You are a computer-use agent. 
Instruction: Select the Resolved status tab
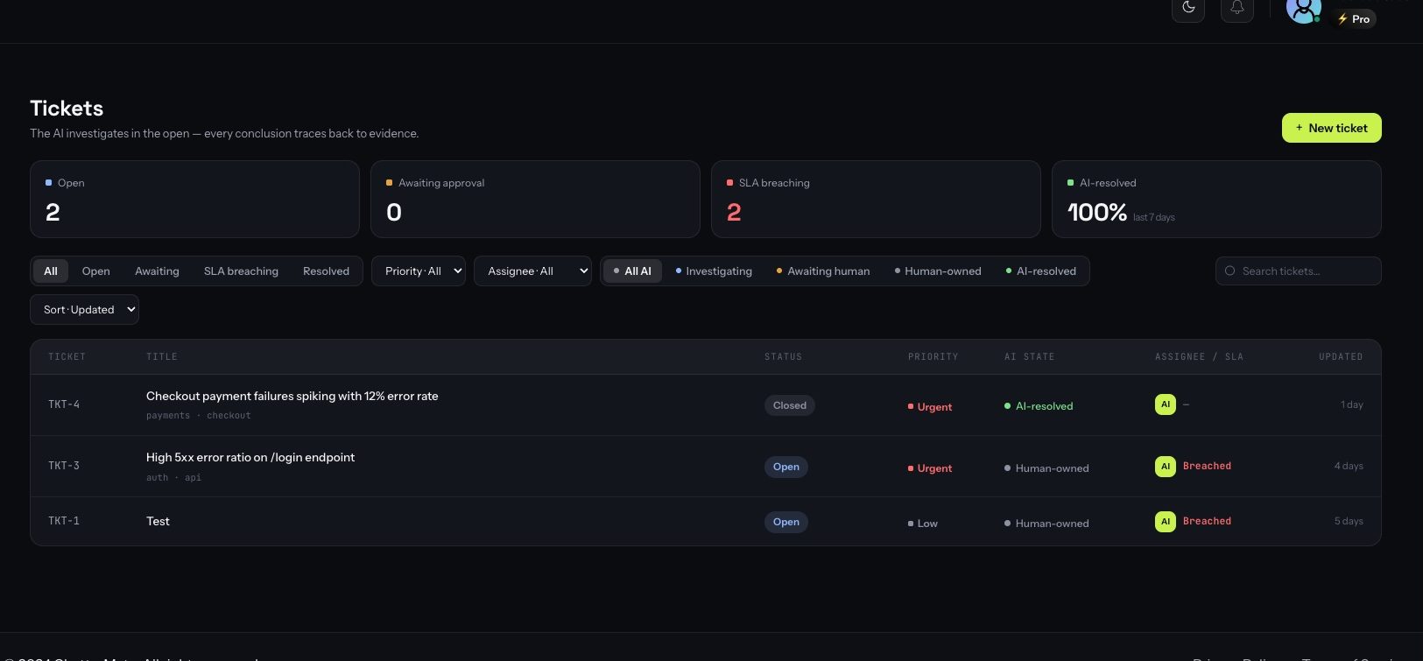coord(326,271)
